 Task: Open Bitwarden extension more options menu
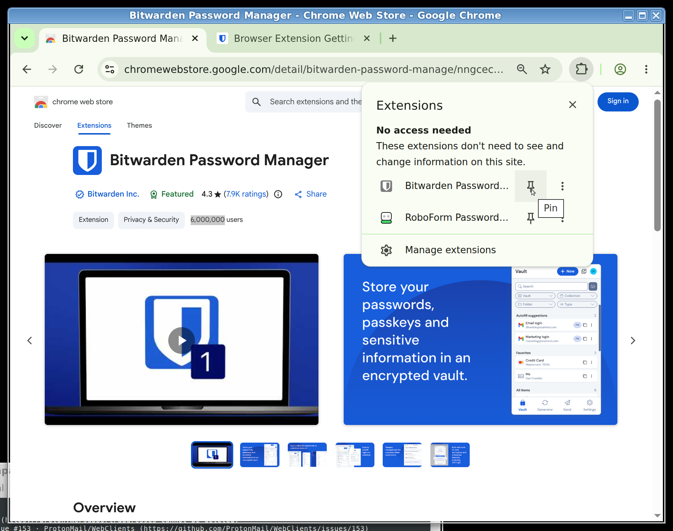click(x=562, y=186)
